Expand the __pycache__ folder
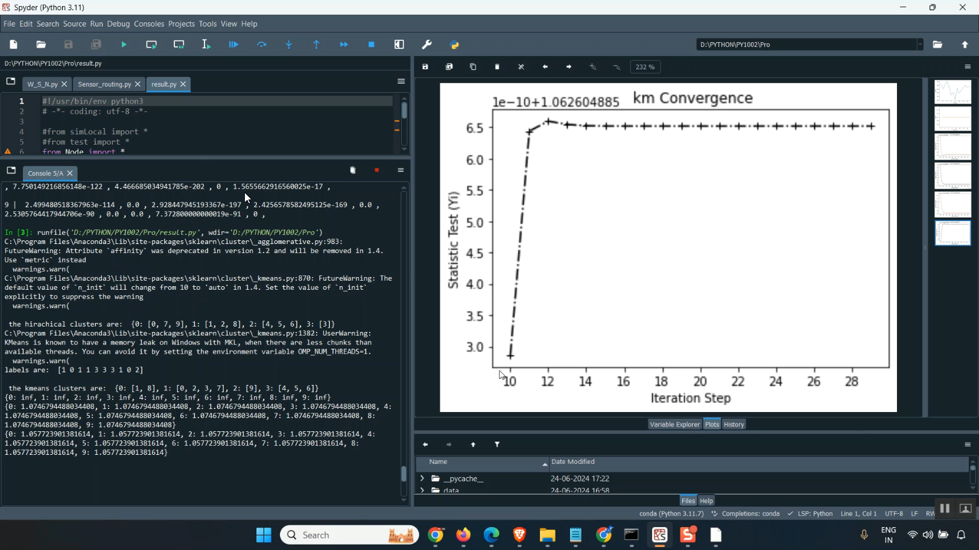The height and width of the screenshot is (550, 979). tap(422, 478)
